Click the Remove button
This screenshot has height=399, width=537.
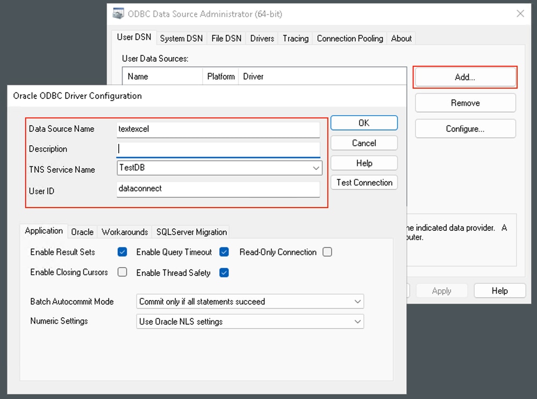point(465,103)
